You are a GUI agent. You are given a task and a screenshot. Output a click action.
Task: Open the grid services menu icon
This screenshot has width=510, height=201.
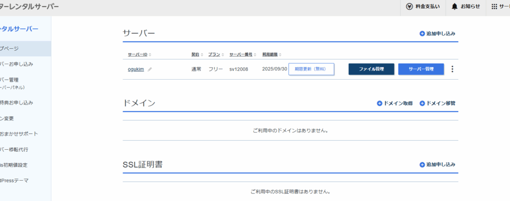tap(494, 6)
